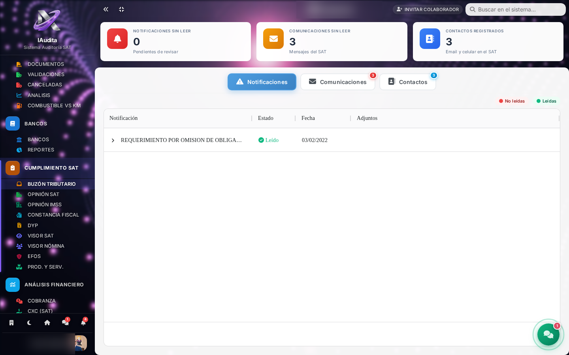Open the home icon in bottom sidebar

click(47, 323)
